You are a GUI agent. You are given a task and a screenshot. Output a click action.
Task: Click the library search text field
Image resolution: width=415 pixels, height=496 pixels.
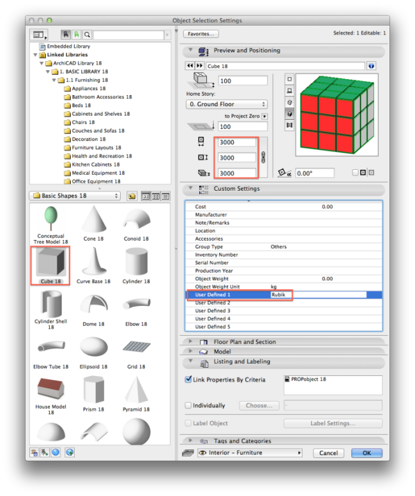(128, 35)
